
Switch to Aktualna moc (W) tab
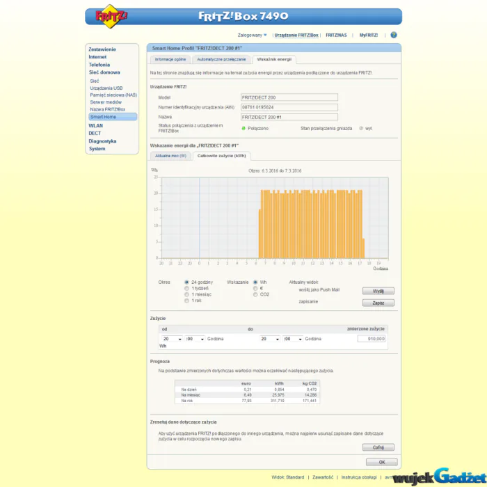(x=170, y=156)
